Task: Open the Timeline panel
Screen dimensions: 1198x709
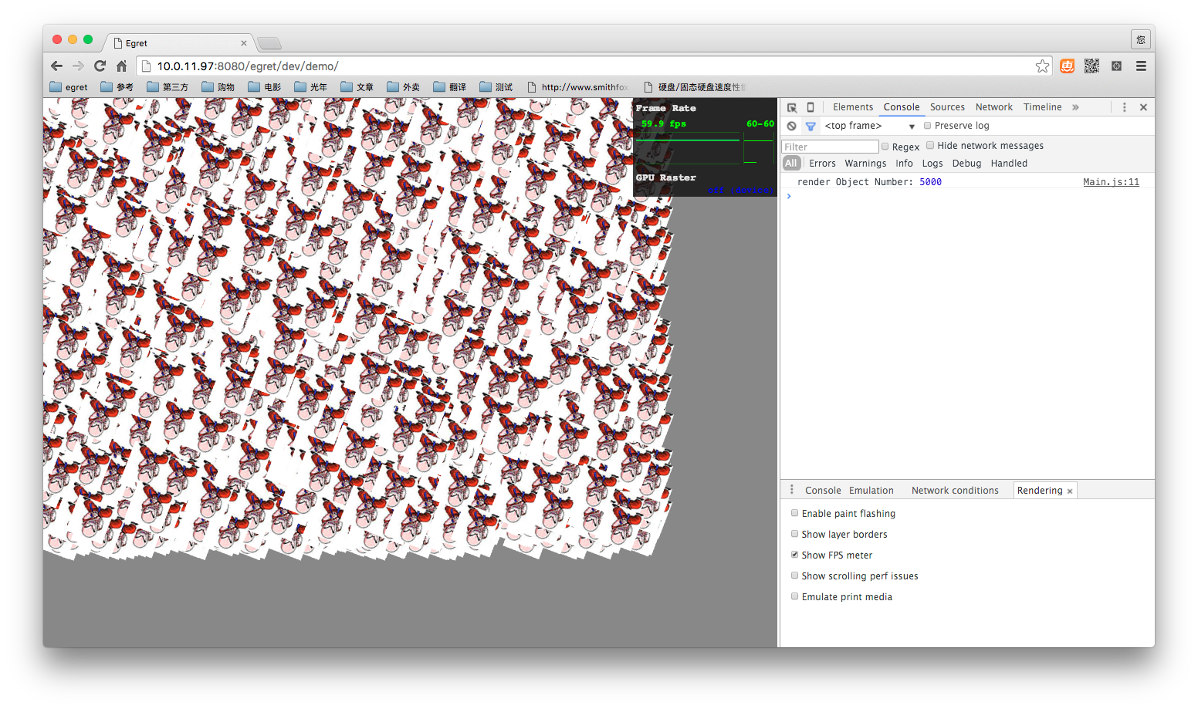Action: tap(1043, 107)
